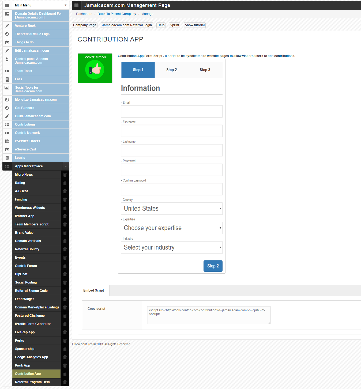The width and height of the screenshot is (361, 389).
Task: Switch to the Step 2 tab
Action: click(171, 70)
